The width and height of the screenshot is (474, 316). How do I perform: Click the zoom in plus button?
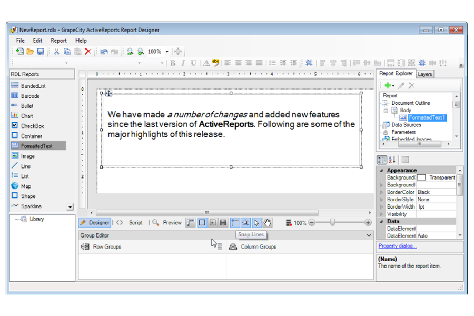tap(368, 223)
